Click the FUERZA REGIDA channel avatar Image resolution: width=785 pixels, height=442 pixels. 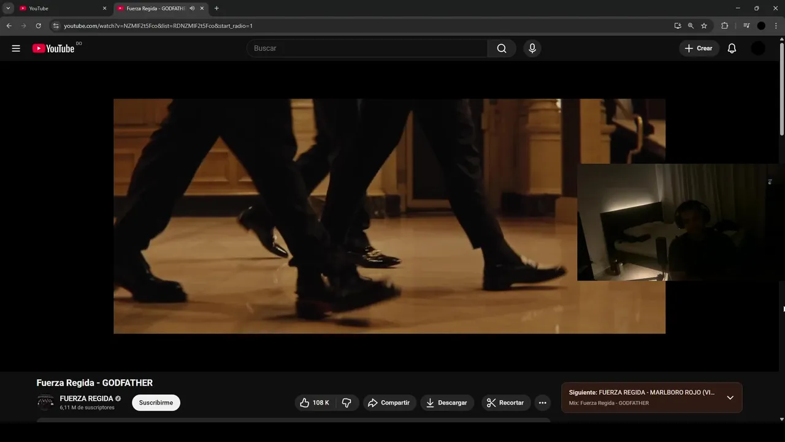pos(45,403)
